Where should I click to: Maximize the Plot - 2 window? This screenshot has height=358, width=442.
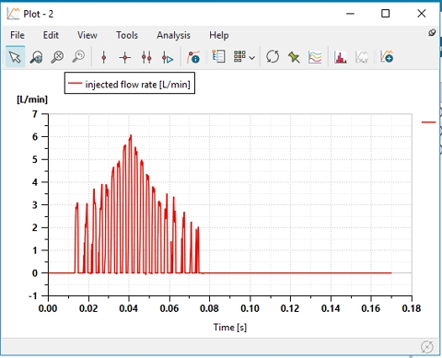[x=386, y=14]
